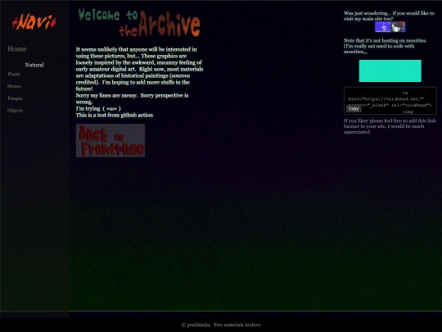Viewport: 442px width, 332px height.
Task: Open the Plants category link
Action: (x=14, y=75)
